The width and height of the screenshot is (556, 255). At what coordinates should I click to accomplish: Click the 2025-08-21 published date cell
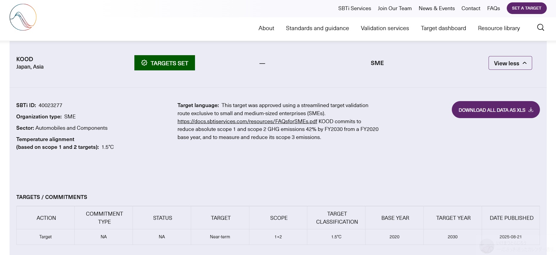pyautogui.click(x=510, y=237)
